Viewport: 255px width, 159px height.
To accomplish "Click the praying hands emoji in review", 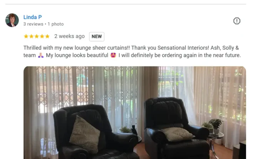I will [x=41, y=55].
